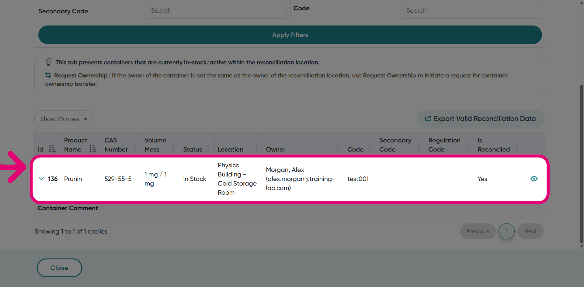The width and height of the screenshot is (584, 287).
Task: Click the Request Ownership swap icon
Action: 48,75
